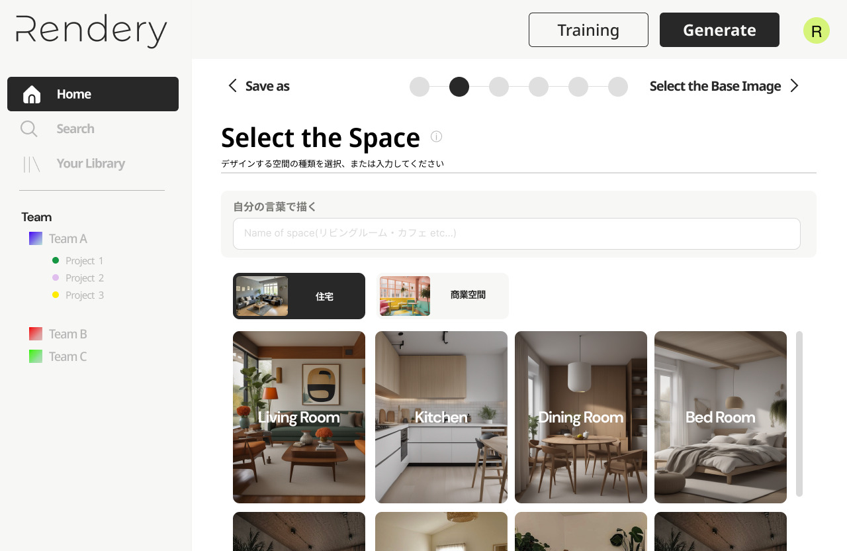Click the space gallery vertical scrollbar
This screenshot has height=551, width=847.
pyautogui.click(x=799, y=414)
